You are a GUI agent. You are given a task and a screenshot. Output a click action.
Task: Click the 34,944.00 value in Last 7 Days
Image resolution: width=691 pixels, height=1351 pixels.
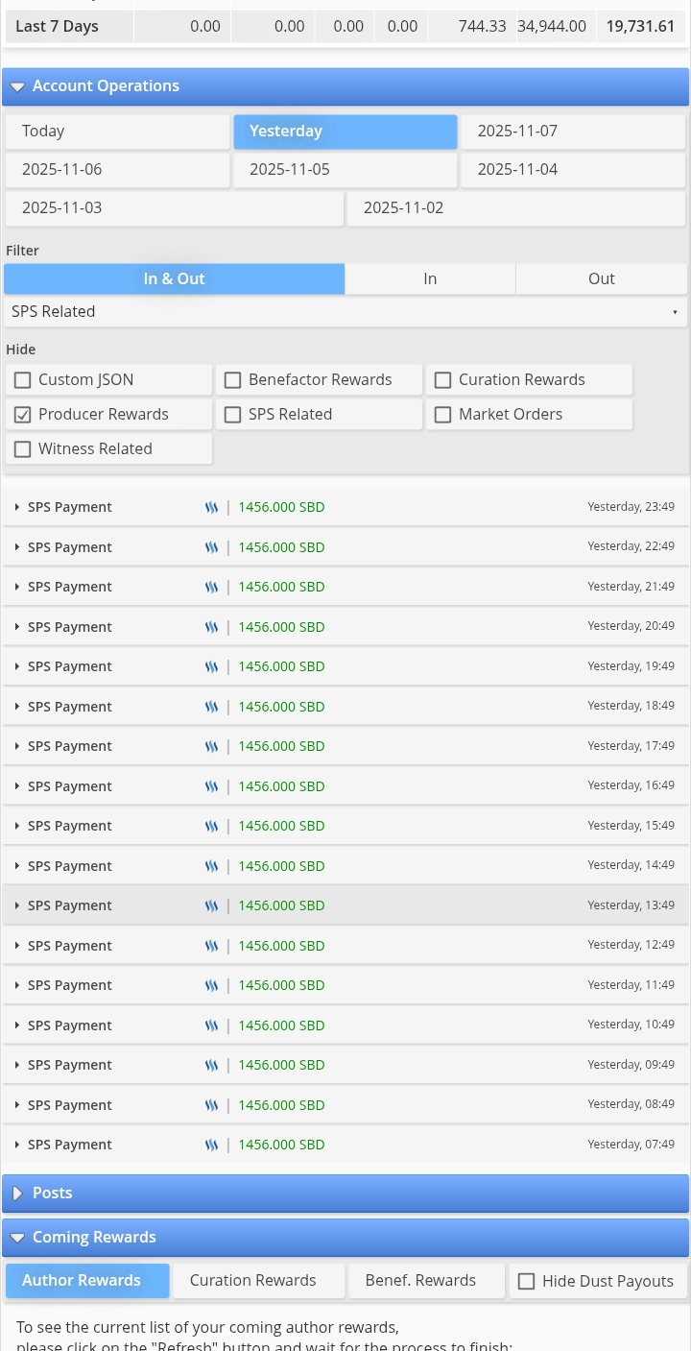point(552,26)
